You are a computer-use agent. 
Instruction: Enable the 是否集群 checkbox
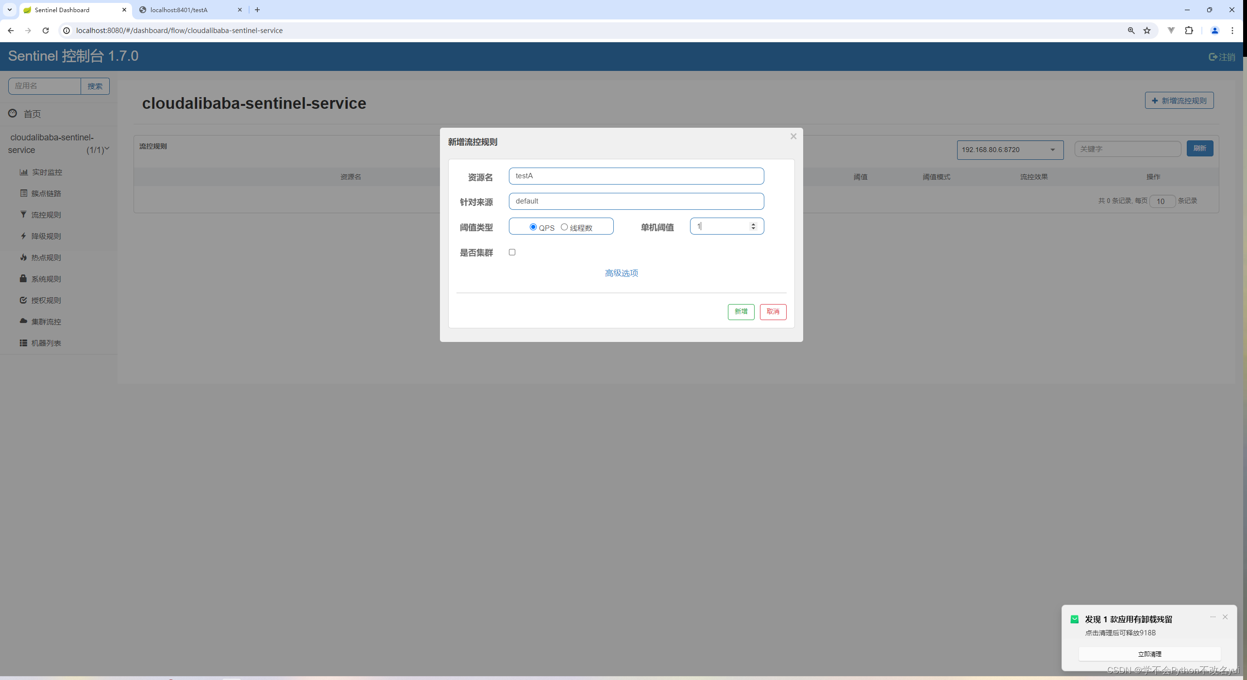(512, 252)
